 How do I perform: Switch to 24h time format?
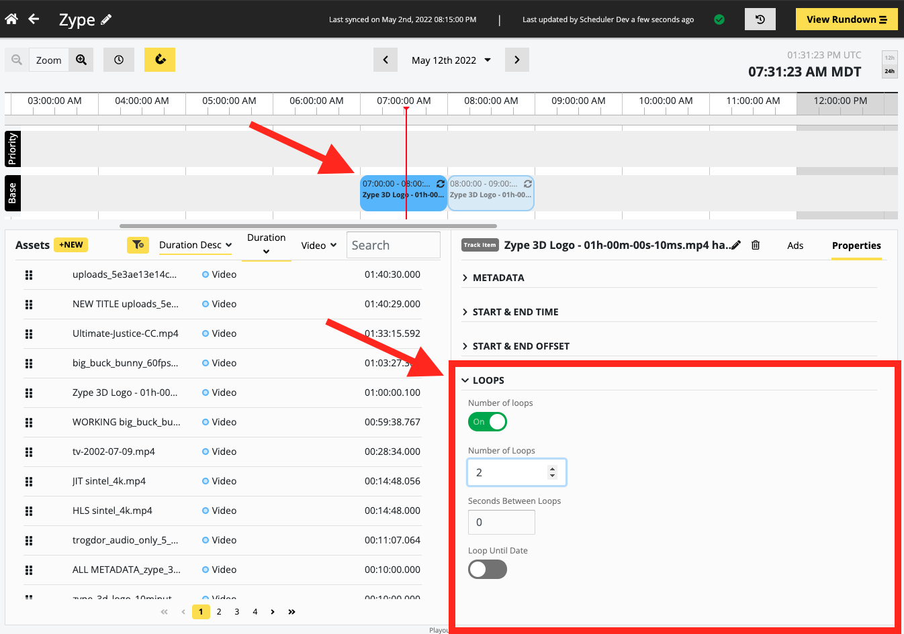tap(889, 71)
